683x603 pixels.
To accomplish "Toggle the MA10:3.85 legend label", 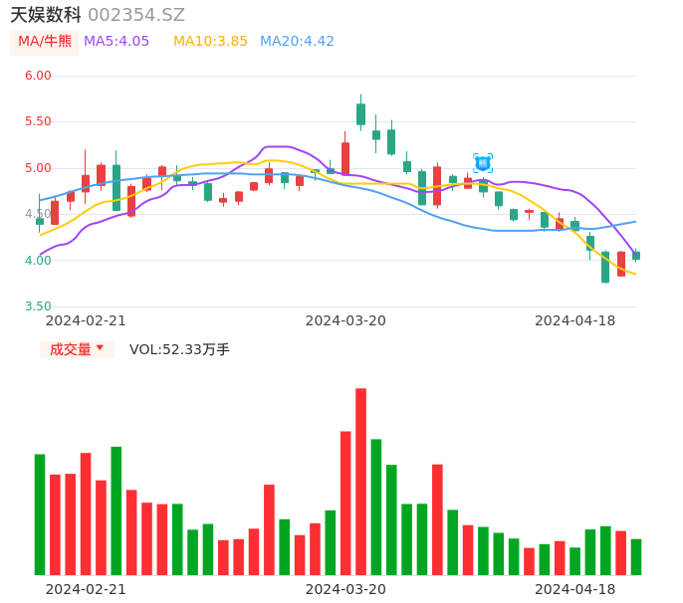I will 210,42.
